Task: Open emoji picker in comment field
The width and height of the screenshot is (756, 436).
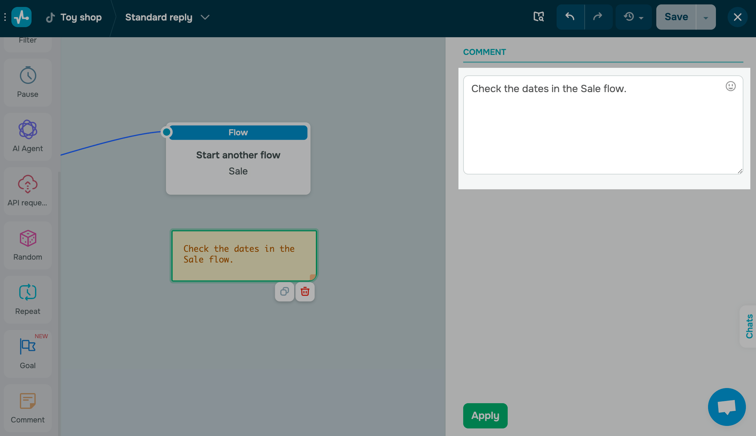Action: point(730,86)
